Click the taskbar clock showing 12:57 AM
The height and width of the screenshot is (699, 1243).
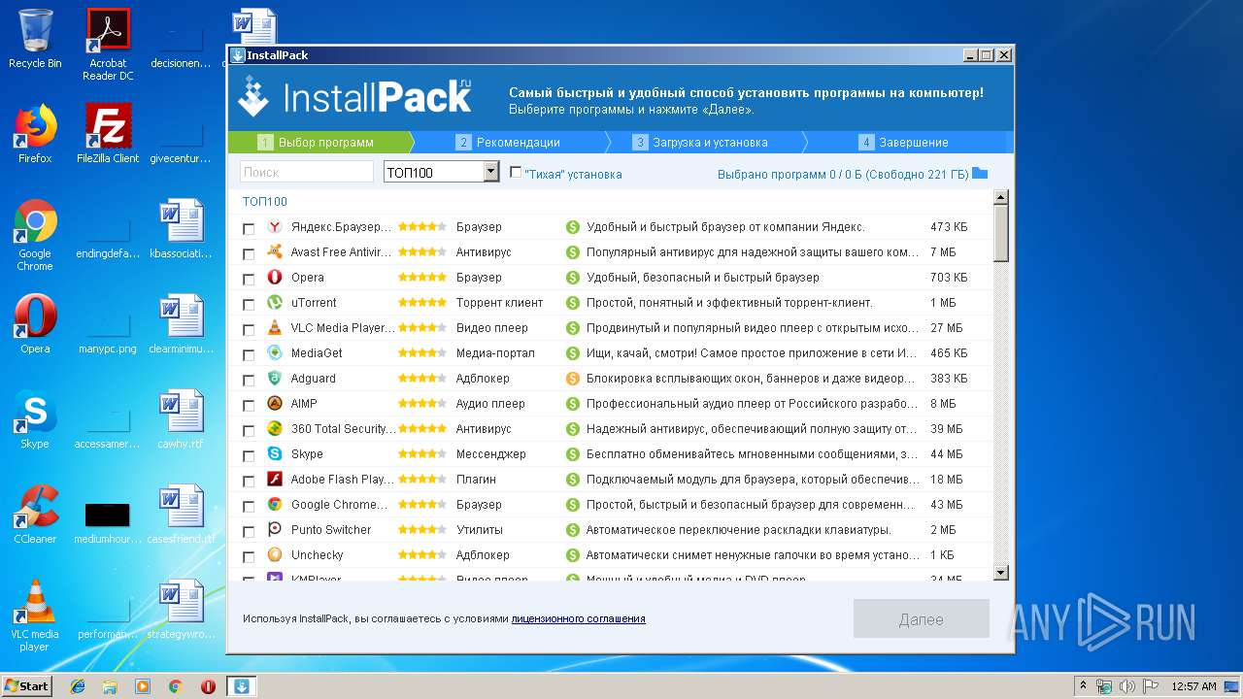(x=1193, y=686)
